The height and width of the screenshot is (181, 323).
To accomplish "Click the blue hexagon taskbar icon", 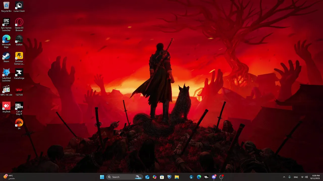I will 191,177.
